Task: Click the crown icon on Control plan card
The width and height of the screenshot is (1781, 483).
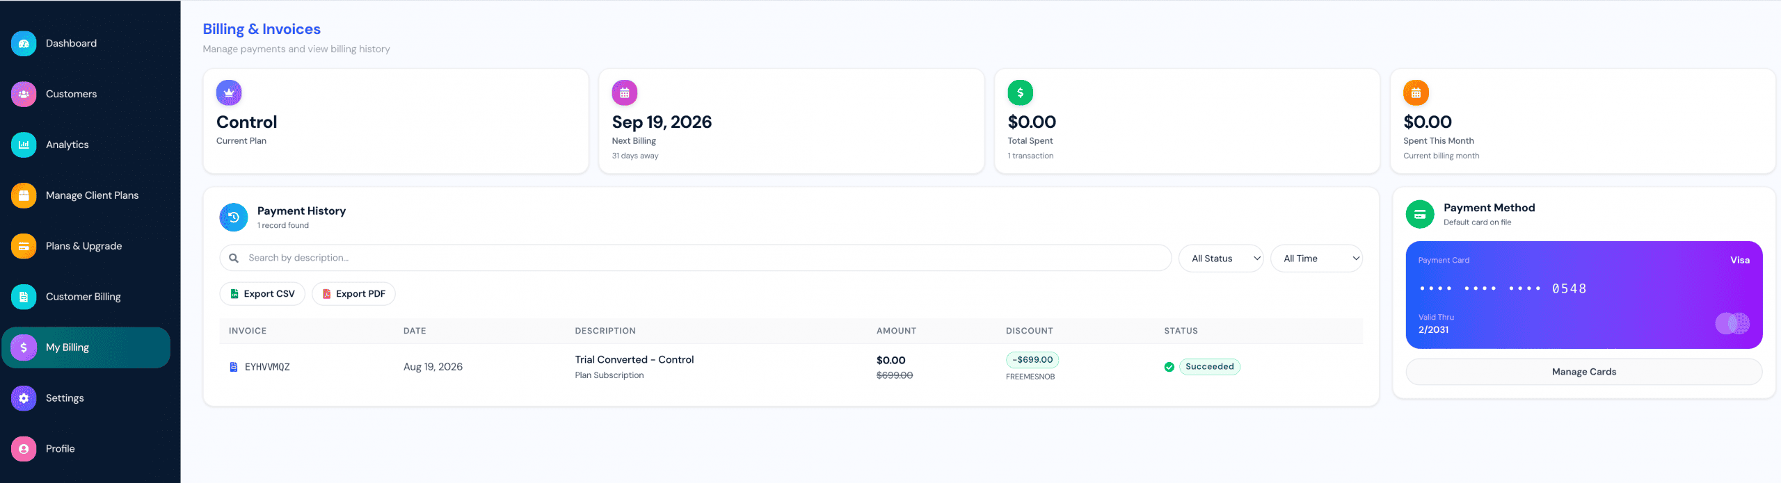Action: click(x=229, y=92)
